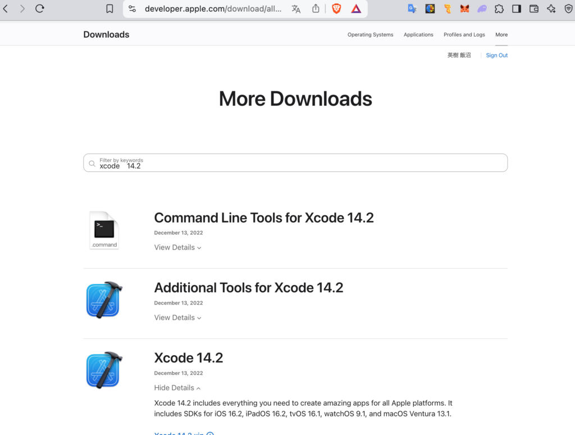The width and height of the screenshot is (575, 435).
Task: Click the browser forward arrow
Action: coord(22,8)
